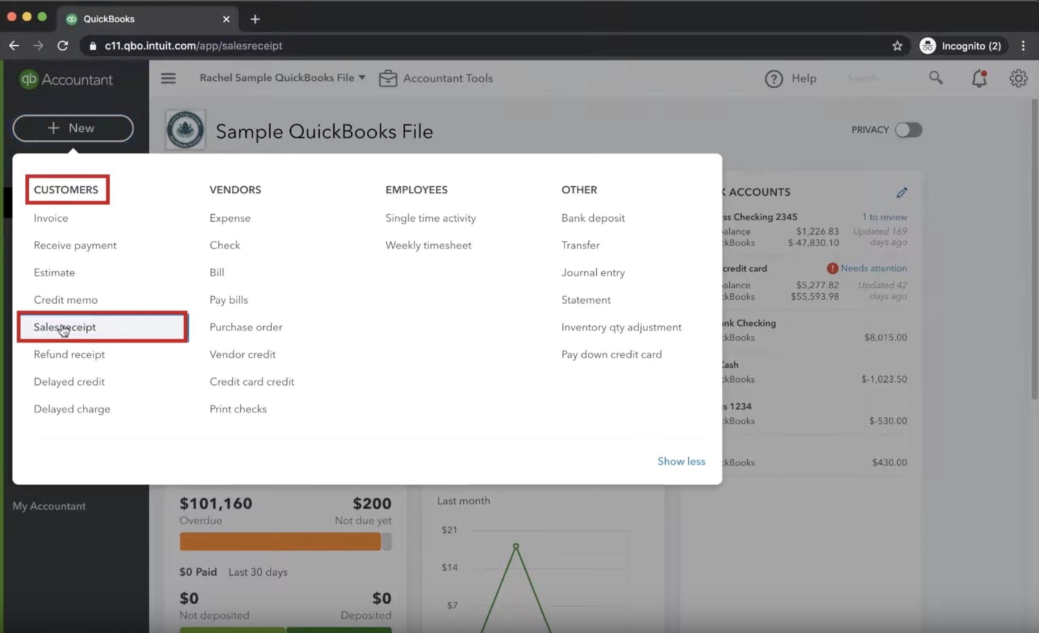
Task: Open the notifications bell icon
Action: pyautogui.click(x=979, y=78)
